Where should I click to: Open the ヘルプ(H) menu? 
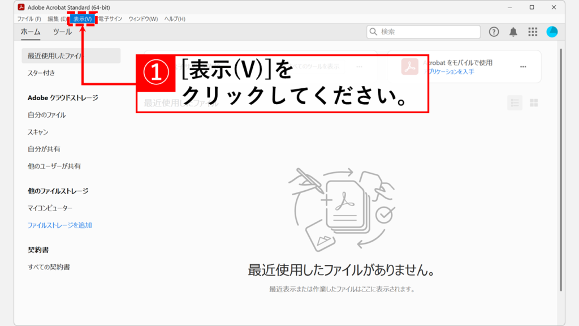(175, 19)
